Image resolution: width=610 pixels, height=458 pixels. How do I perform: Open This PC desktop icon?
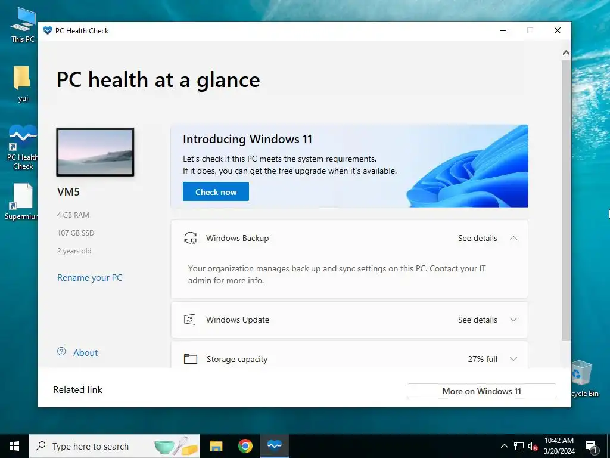pyautogui.click(x=23, y=24)
